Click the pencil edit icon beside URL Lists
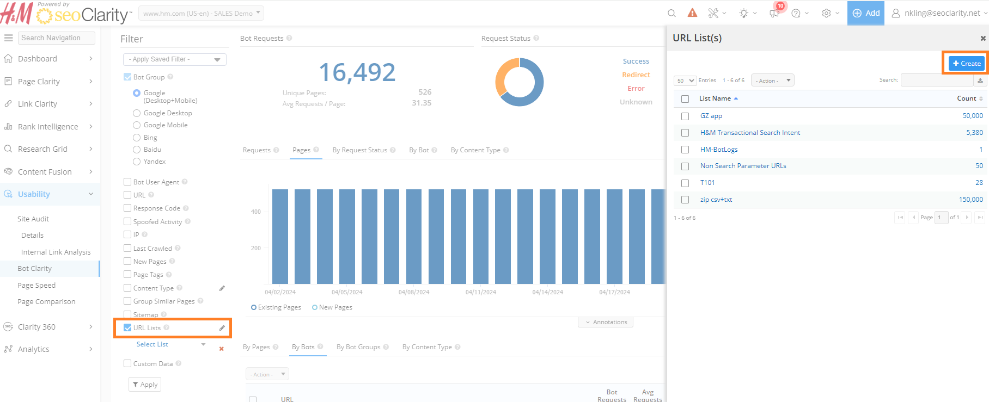Screen dimensions: 989x402 pos(222,328)
